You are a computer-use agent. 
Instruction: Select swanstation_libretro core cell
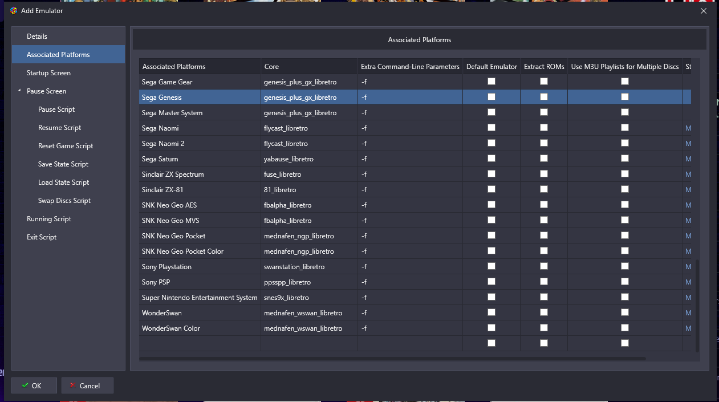pos(309,266)
